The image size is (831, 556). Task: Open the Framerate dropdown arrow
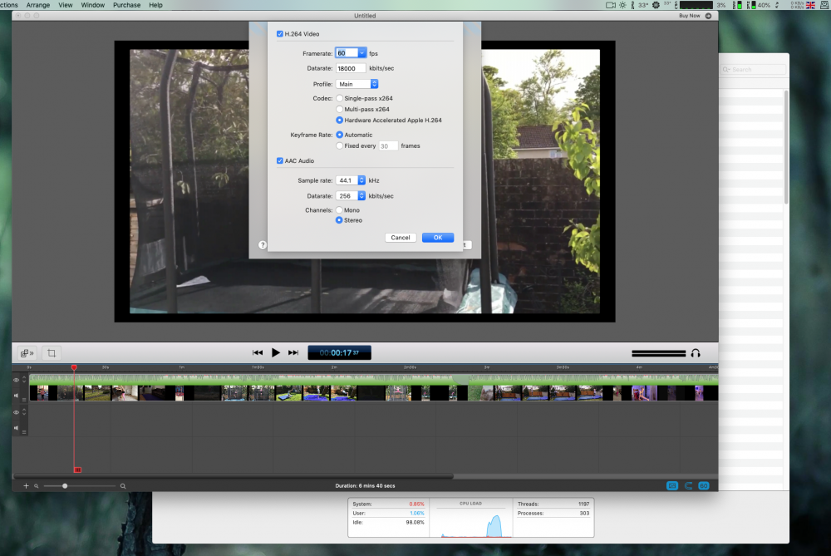pos(361,53)
